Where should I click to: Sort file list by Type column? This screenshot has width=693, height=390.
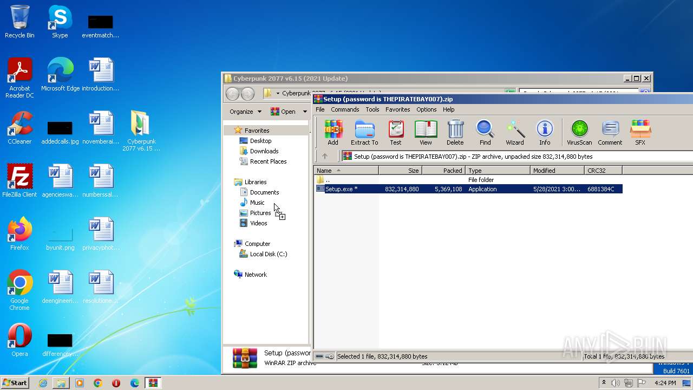coord(498,170)
